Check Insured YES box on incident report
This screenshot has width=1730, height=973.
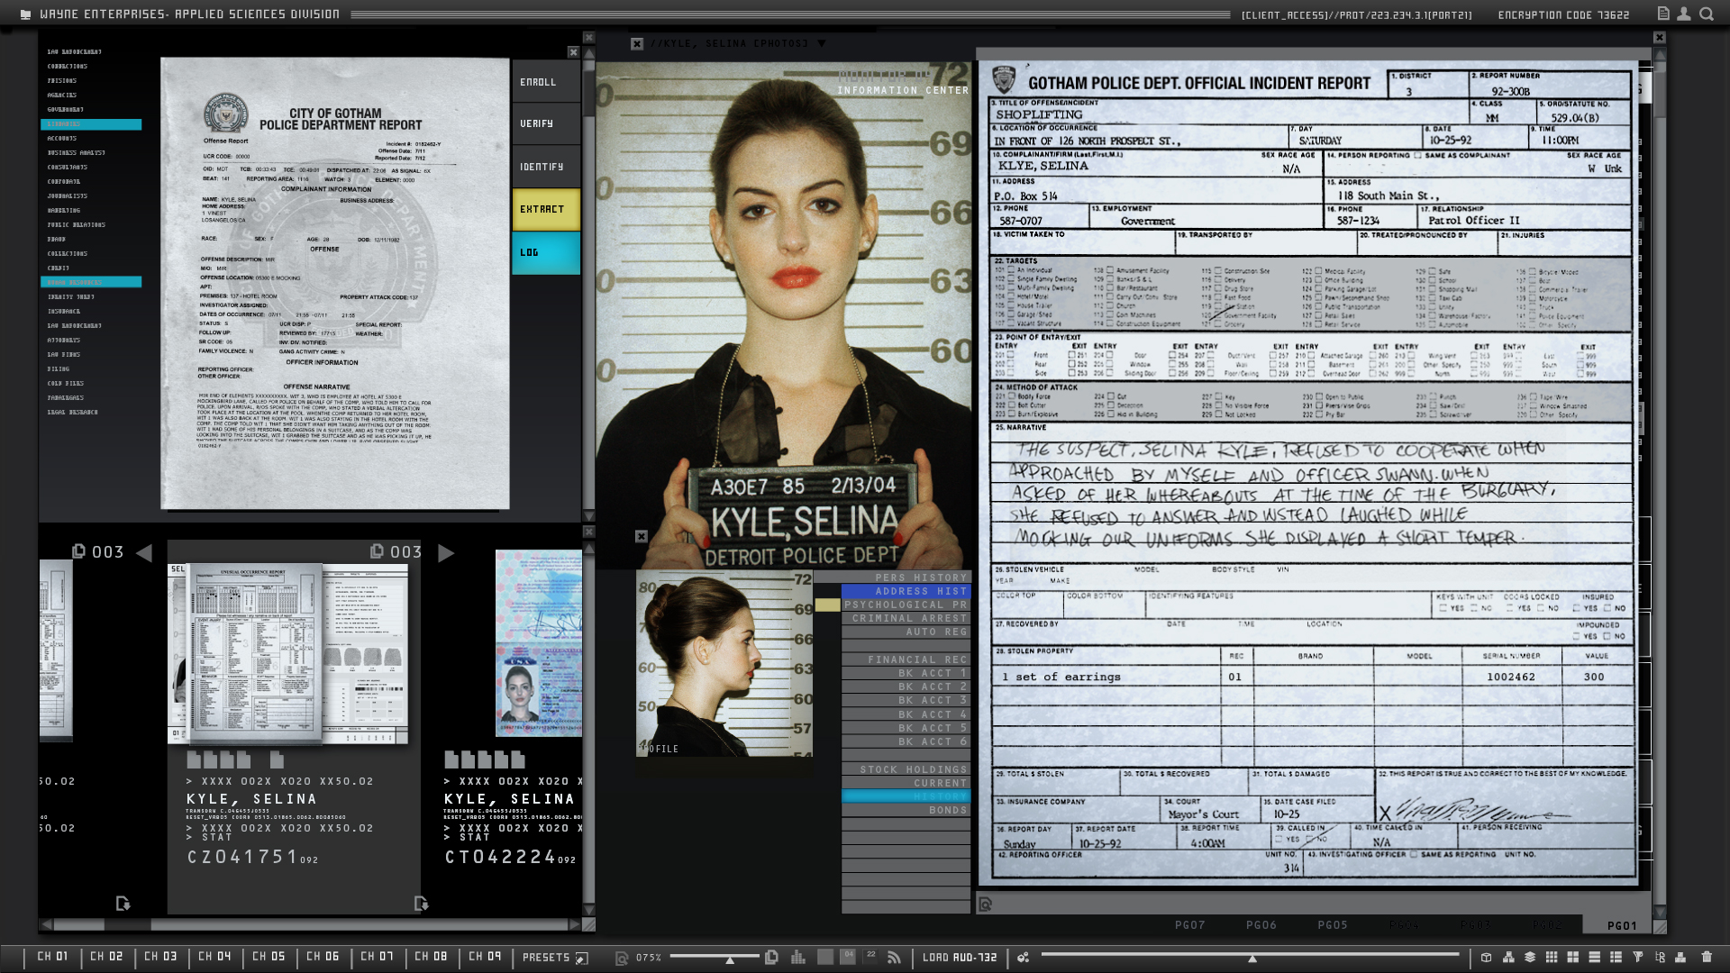1576,608
